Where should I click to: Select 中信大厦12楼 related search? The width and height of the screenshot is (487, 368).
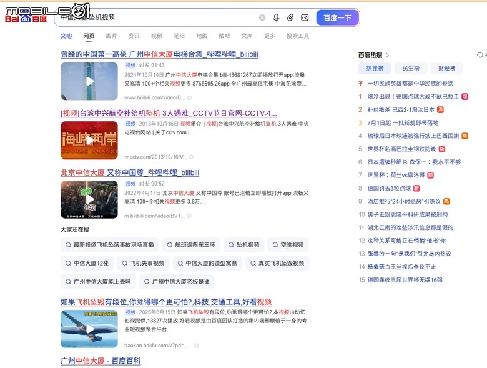87,263
